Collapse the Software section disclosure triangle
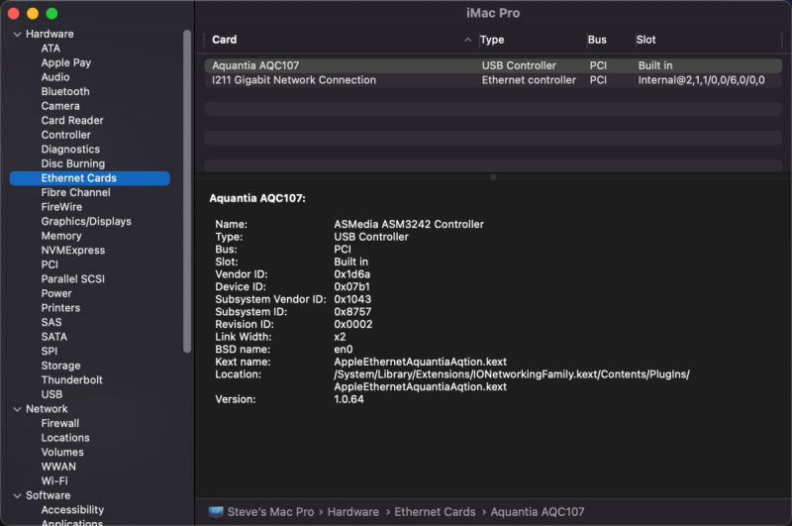Image resolution: width=792 pixels, height=526 pixels. click(x=16, y=495)
